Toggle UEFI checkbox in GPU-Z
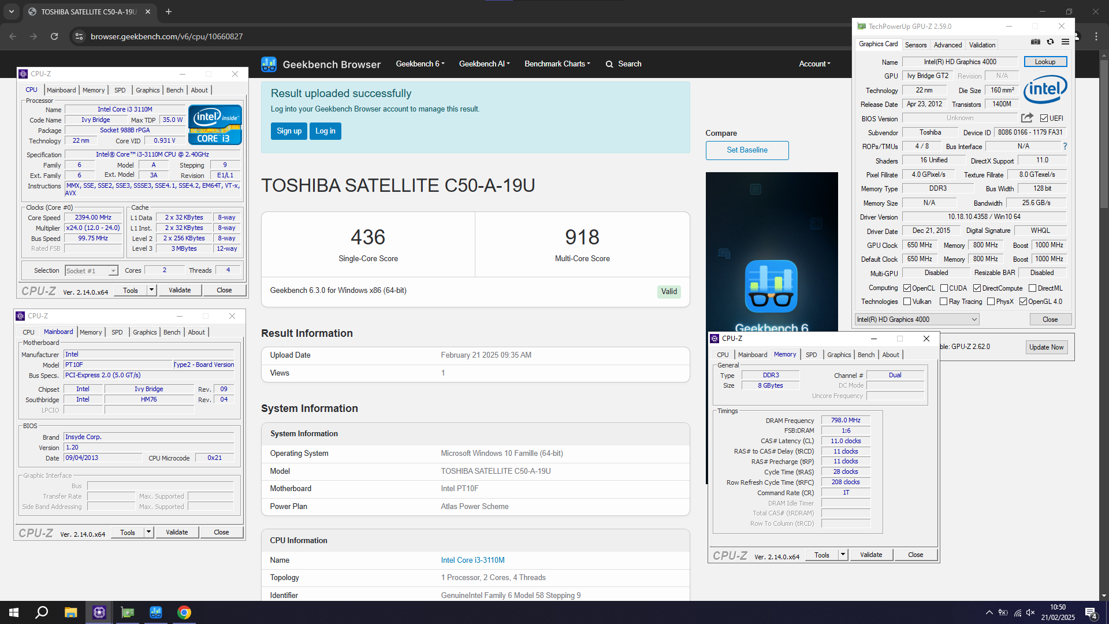Screen dimensions: 1109x624 (1044, 118)
